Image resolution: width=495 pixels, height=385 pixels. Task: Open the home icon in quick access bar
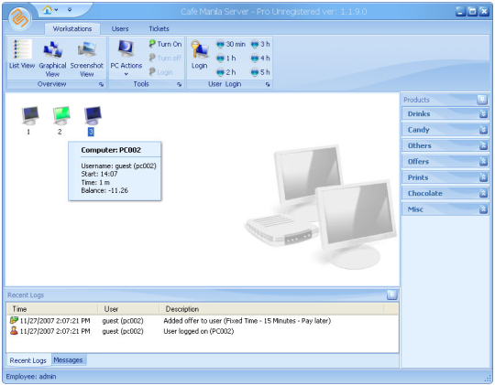click(x=48, y=10)
